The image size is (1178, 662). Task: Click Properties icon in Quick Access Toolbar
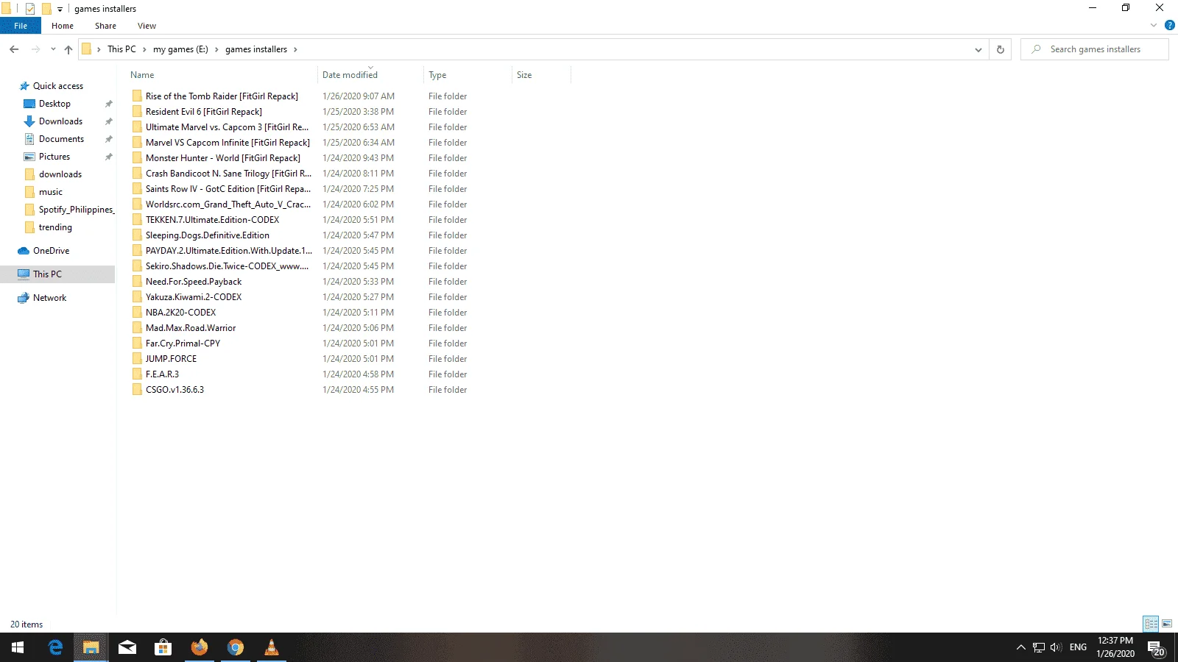click(30, 9)
